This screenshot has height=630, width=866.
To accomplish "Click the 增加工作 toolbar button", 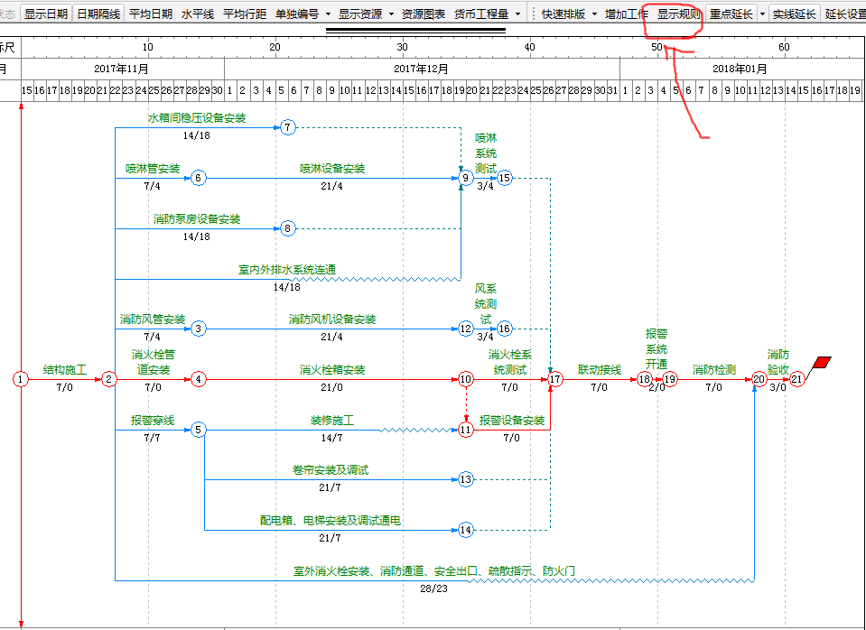I will click(627, 14).
